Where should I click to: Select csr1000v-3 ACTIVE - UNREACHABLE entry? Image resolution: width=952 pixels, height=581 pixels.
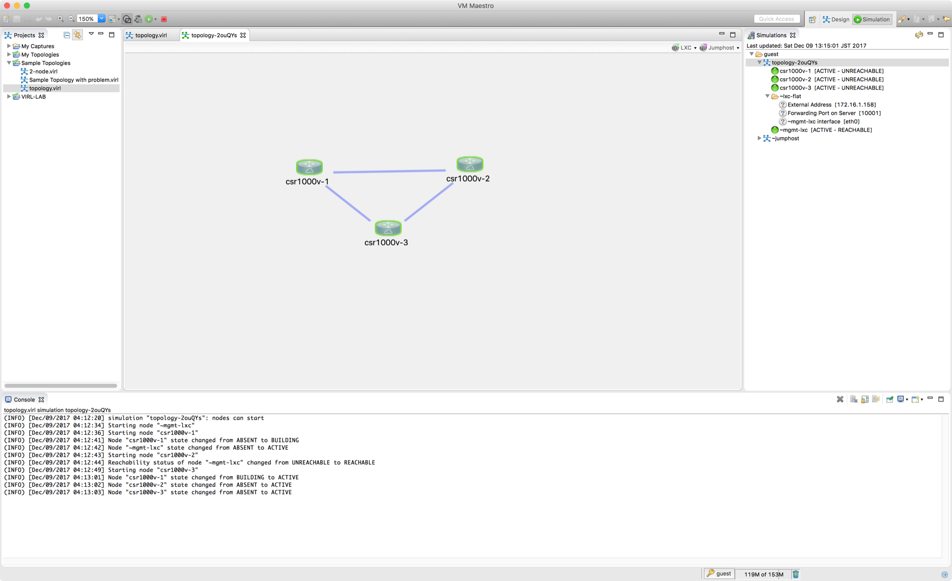[x=827, y=88]
